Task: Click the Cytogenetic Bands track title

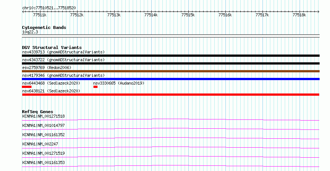Action: coord(44,27)
